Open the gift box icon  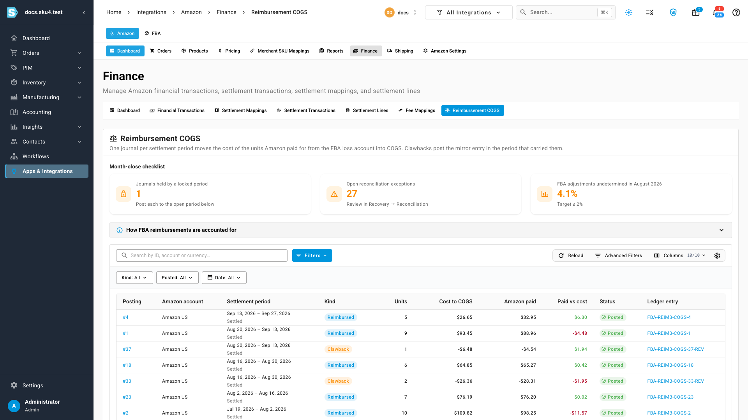695,12
